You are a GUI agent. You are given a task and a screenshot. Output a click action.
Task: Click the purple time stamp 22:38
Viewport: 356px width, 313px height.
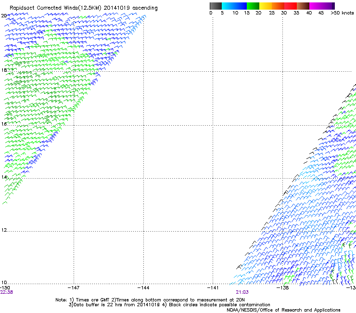7,292
